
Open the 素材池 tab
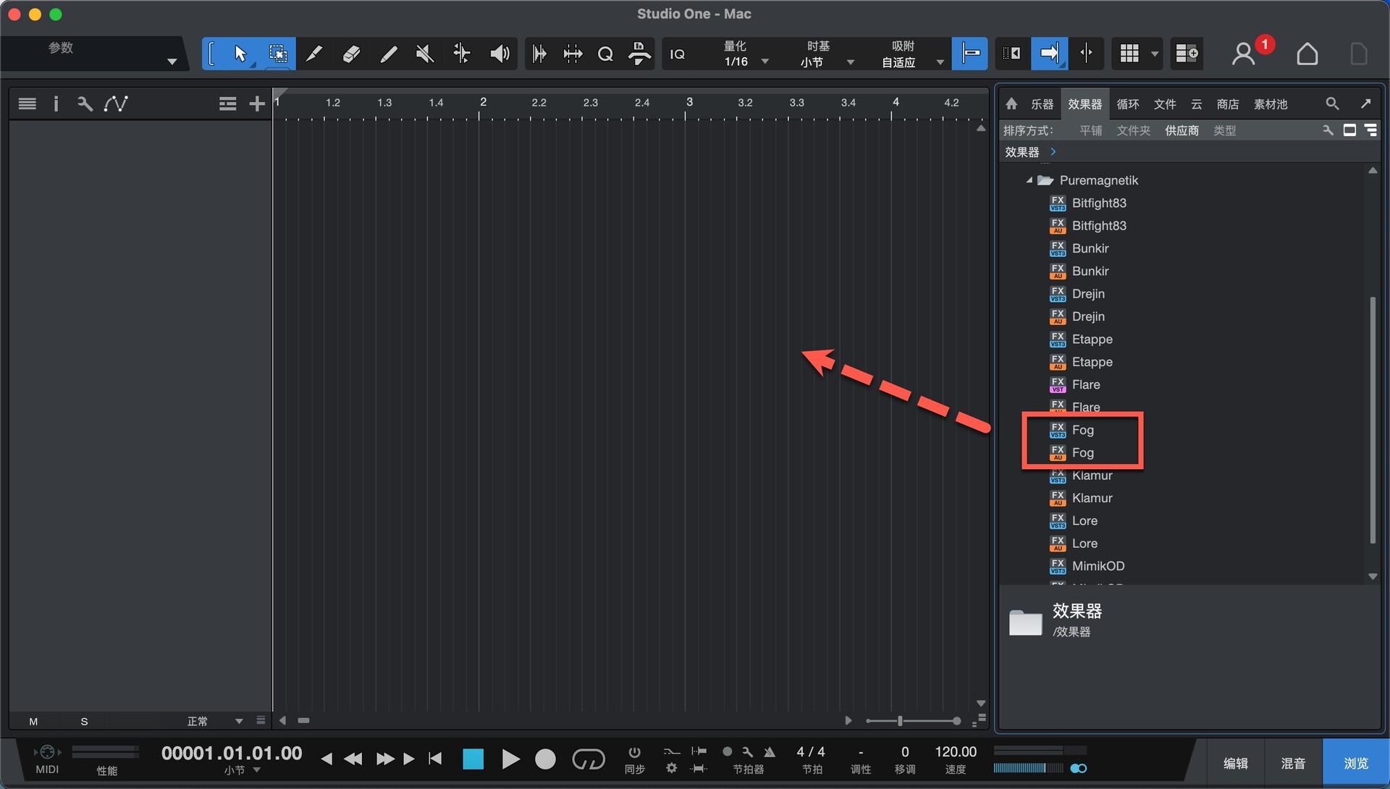[x=1271, y=104]
